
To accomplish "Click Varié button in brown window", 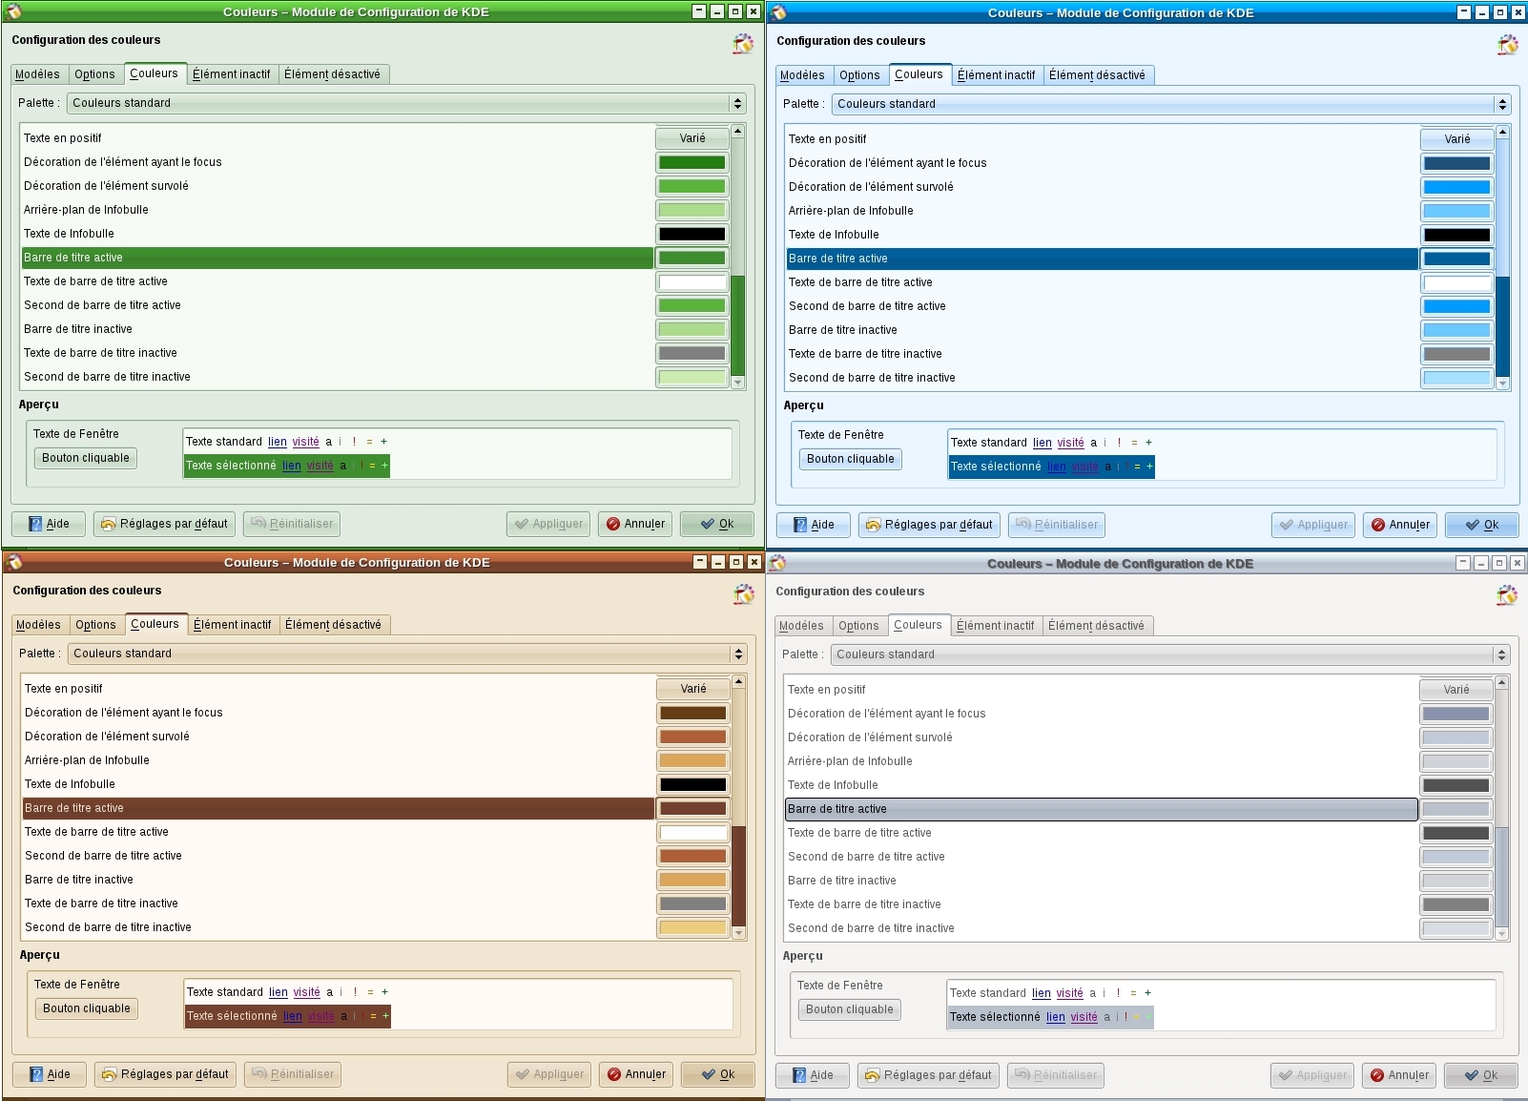I will point(693,689).
